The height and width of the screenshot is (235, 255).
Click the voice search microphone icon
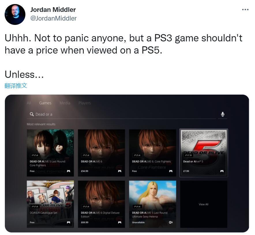click(223, 114)
